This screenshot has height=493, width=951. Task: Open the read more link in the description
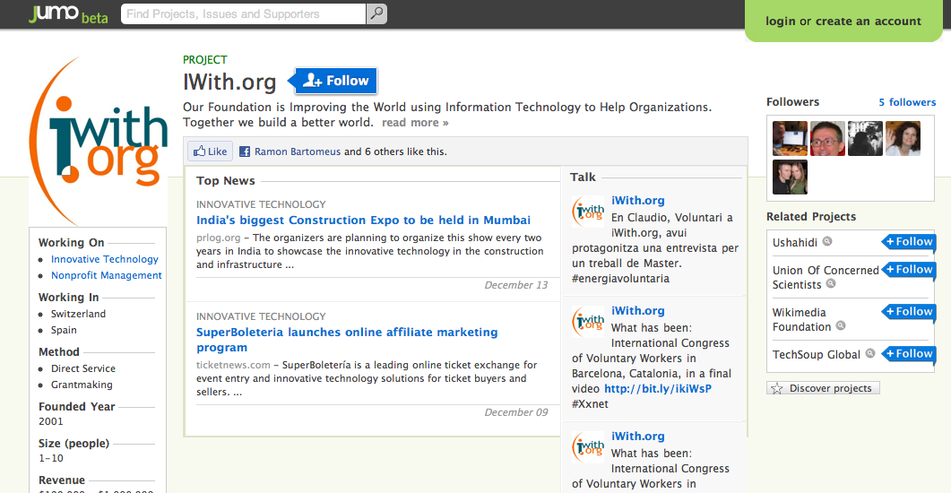(x=415, y=123)
